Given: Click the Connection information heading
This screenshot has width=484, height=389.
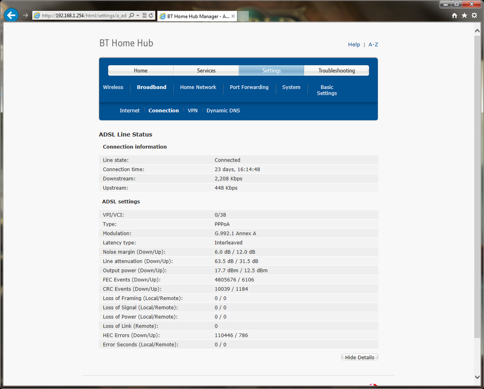Looking at the screenshot, I should (x=135, y=147).
